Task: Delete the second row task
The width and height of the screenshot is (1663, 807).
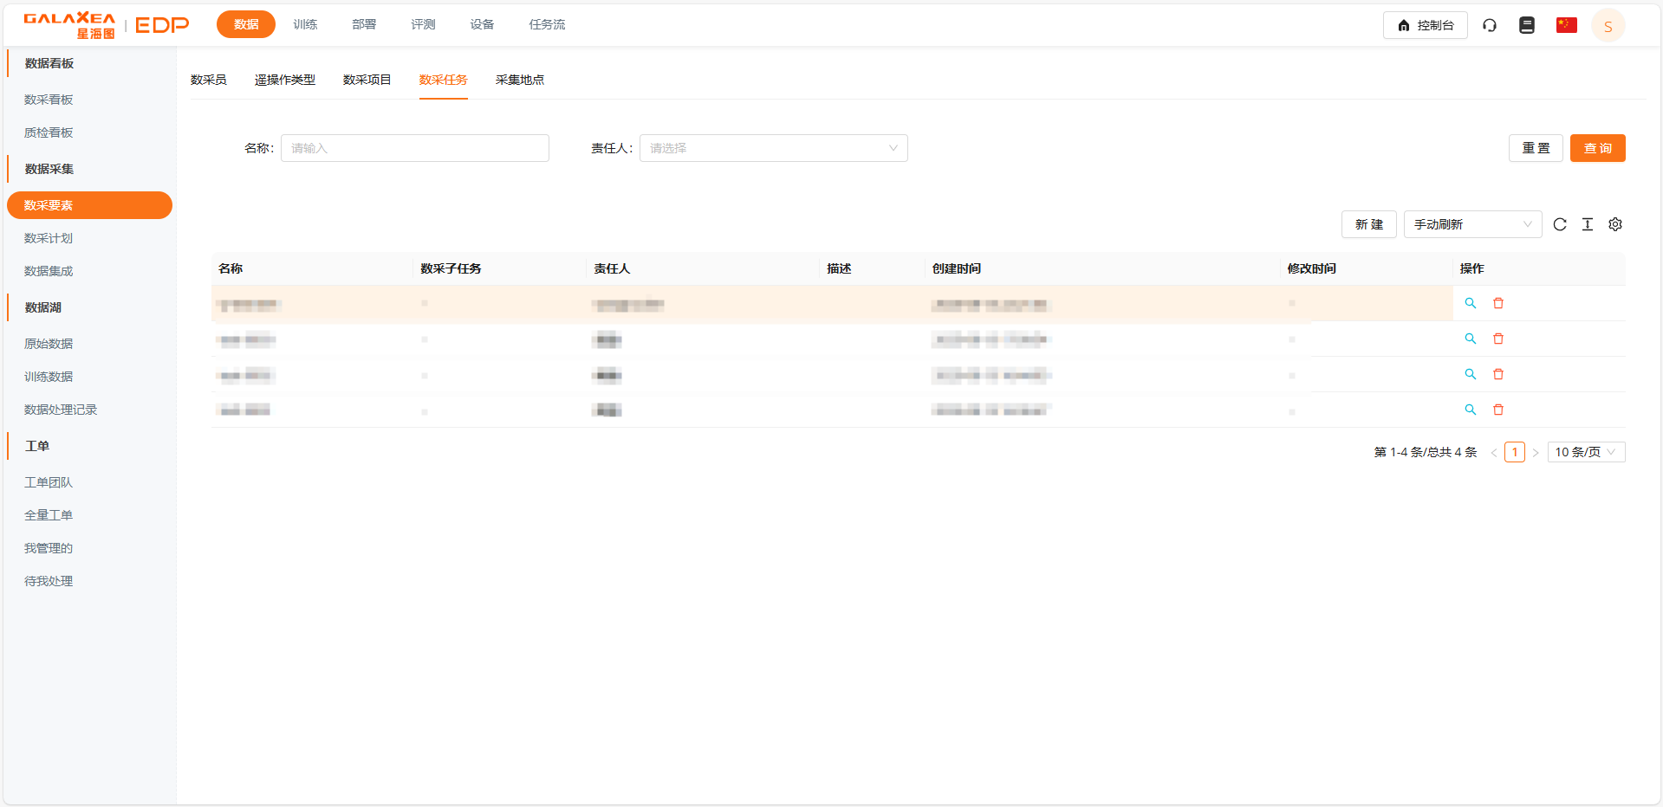Action: 1498,339
